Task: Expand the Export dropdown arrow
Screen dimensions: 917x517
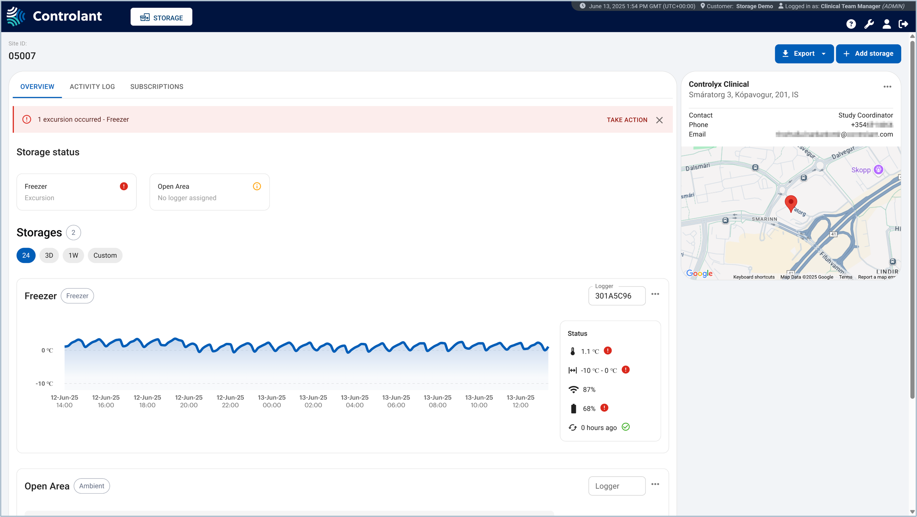Action: 823,54
